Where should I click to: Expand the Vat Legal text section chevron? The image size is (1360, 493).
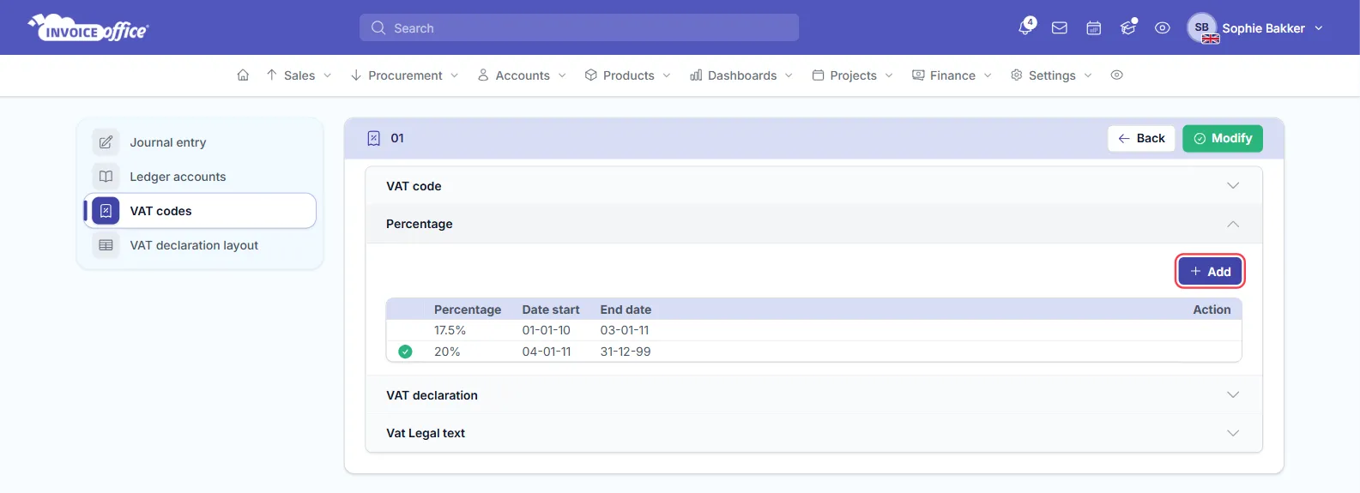pyautogui.click(x=1233, y=433)
